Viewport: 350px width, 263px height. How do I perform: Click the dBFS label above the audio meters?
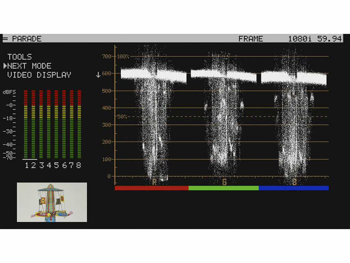pos(9,91)
